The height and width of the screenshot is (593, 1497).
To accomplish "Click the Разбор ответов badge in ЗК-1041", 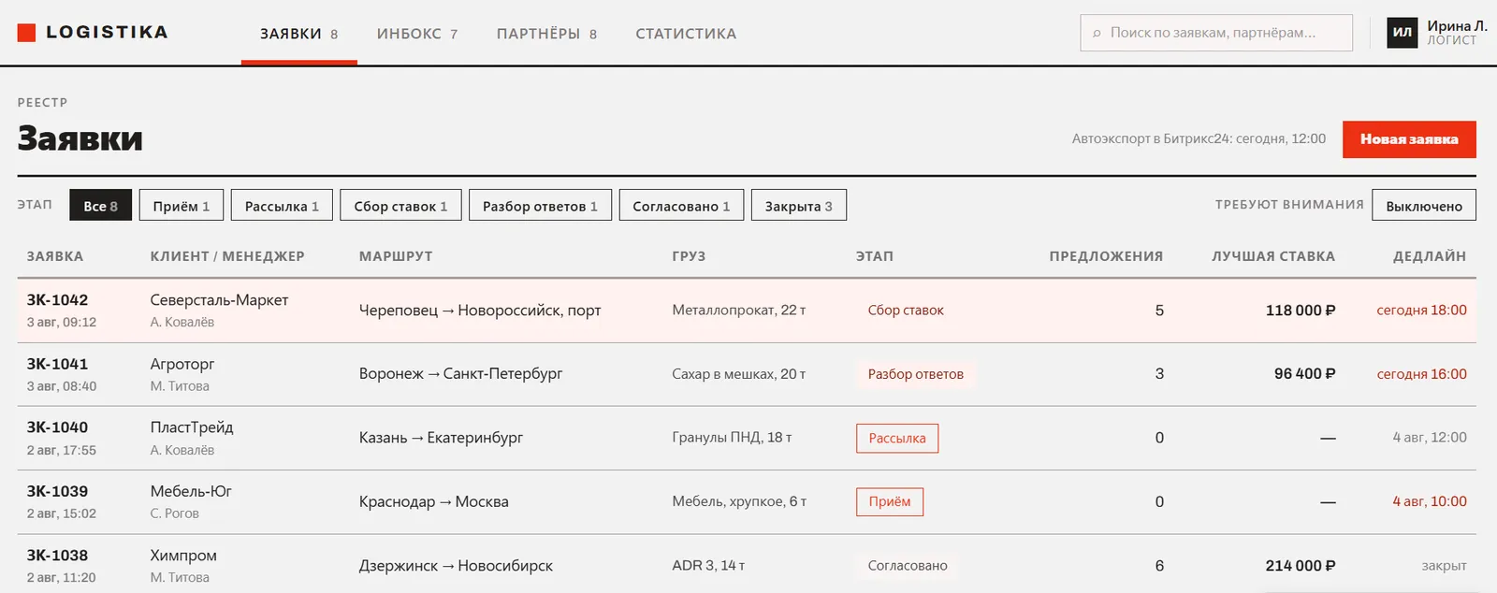I will coord(915,374).
